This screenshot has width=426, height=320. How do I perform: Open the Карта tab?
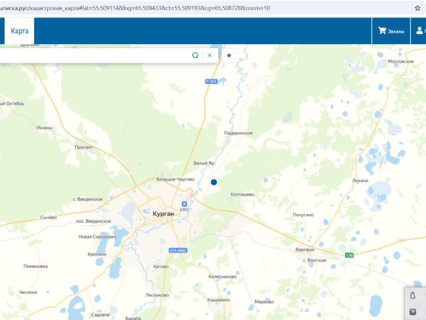pyautogui.click(x=19, y=31)
